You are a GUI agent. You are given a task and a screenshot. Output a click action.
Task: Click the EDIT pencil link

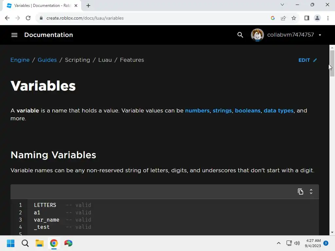tap(308, 60)
